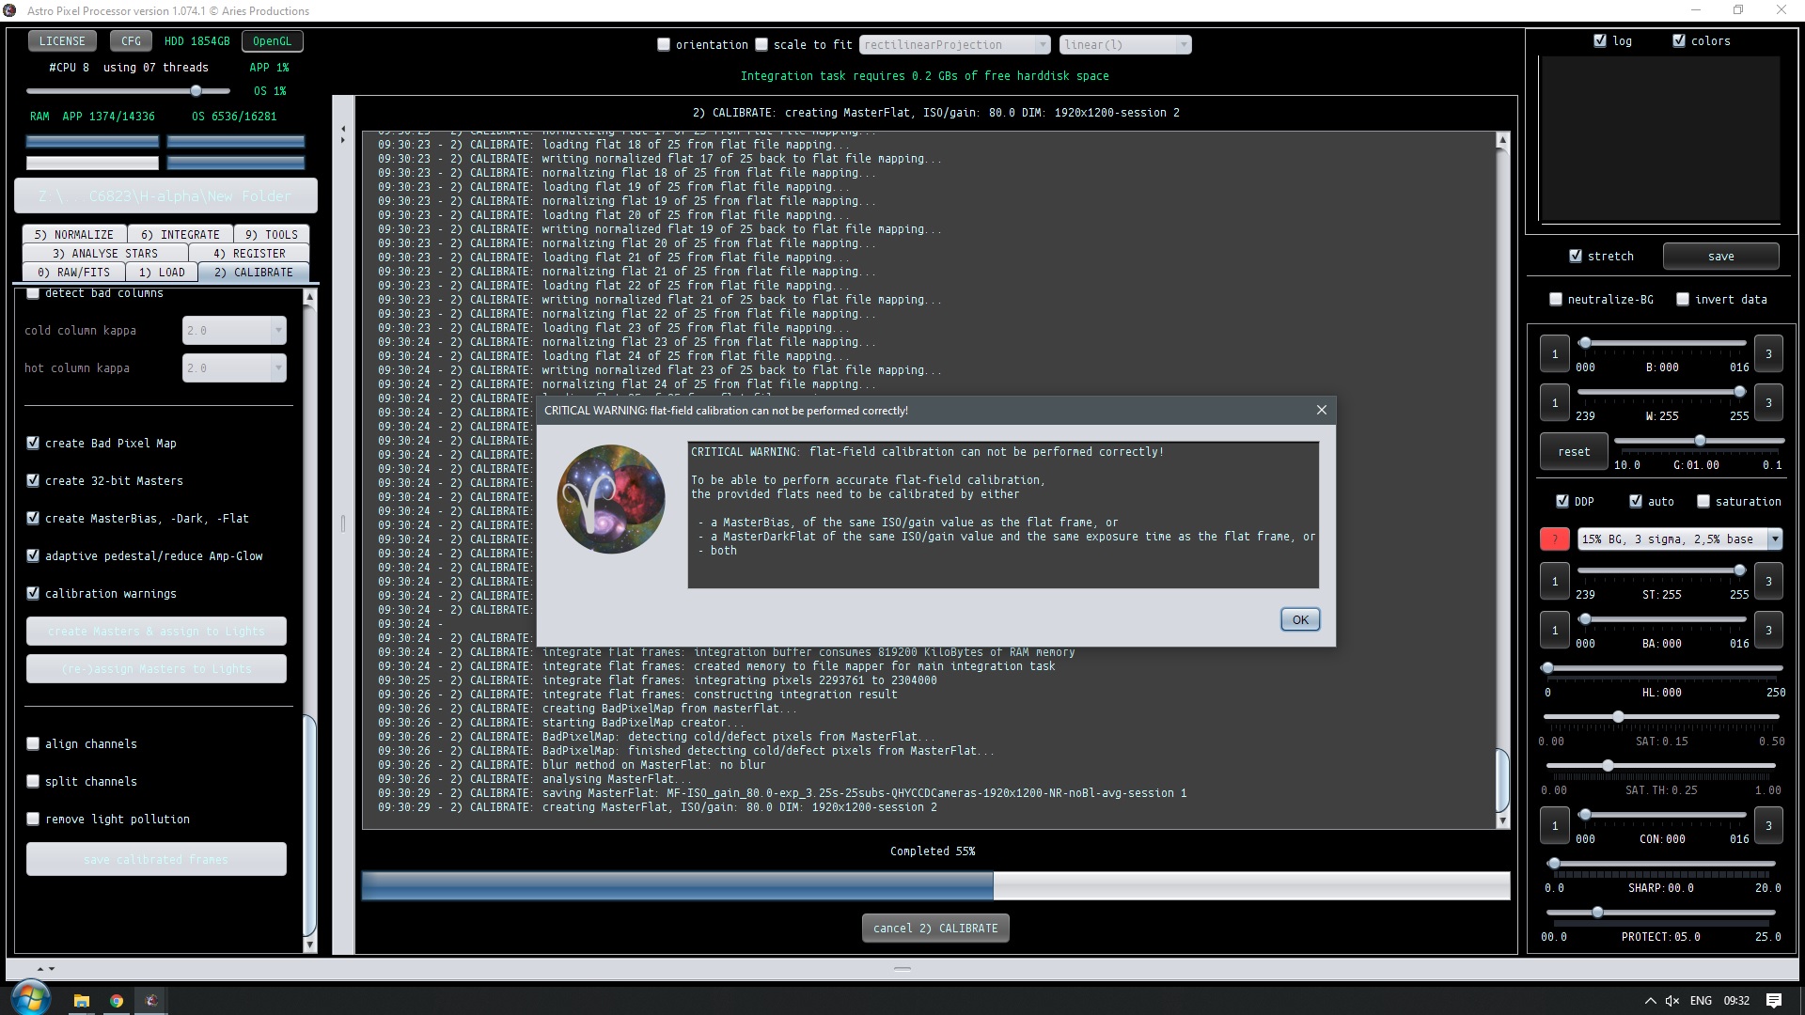Open Chrome from the taskbar
The width and height of the screenshot is (1805, 1015).
click(x=117, y=1001)
